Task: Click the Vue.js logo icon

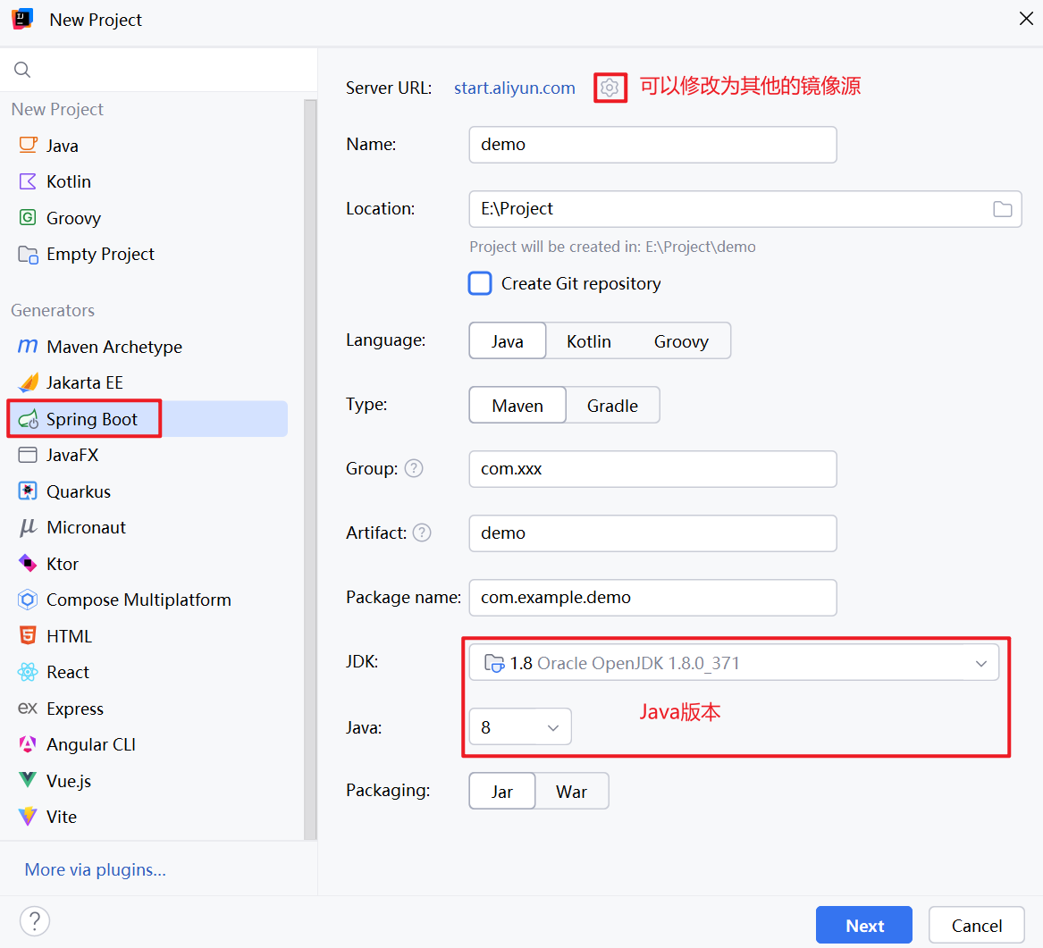Action: pos(28,780)
